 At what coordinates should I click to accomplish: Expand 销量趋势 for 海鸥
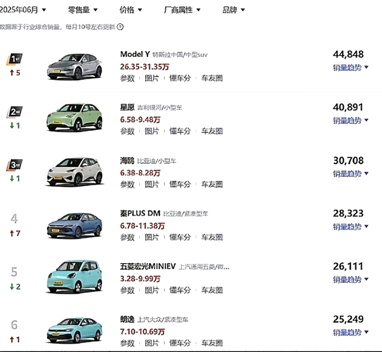tap(351, 174)
